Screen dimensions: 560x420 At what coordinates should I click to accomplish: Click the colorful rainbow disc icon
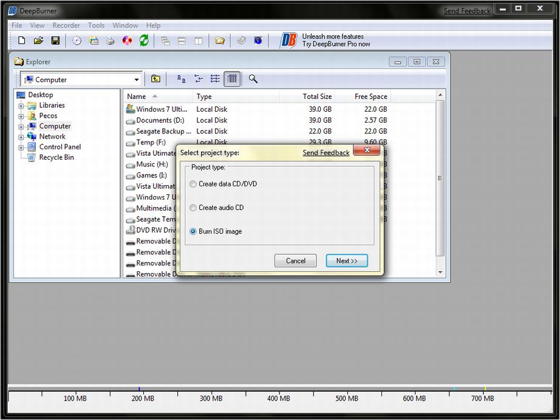click(127, 41)
